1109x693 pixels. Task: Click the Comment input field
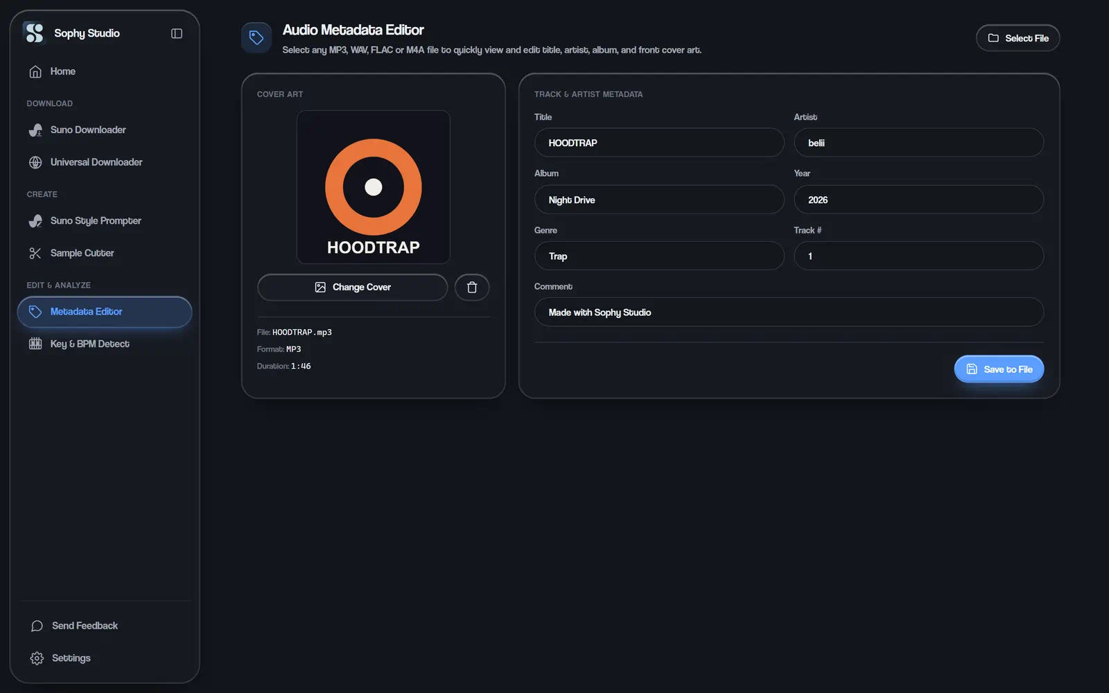click(789, 312)
